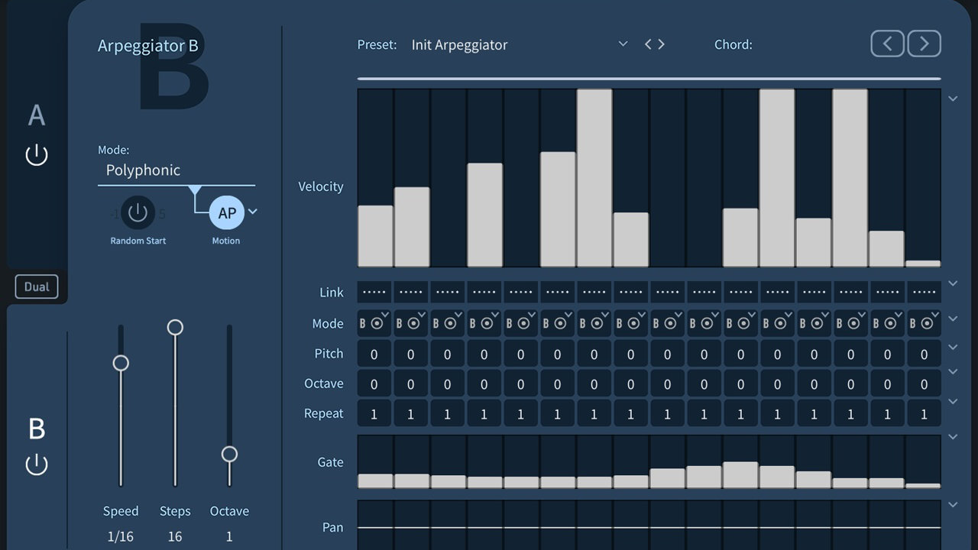Click first step Mode icon
Image resolution: width=978 pixels, height=550 pixels.
pyautogui.click(x=374, y=323)
